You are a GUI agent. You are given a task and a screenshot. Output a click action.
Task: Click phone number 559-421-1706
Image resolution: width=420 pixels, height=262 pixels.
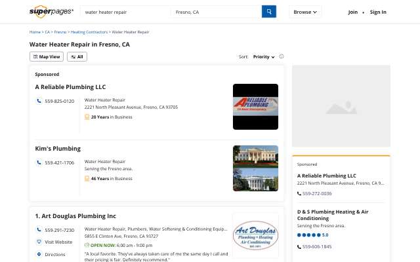[60, 162]
